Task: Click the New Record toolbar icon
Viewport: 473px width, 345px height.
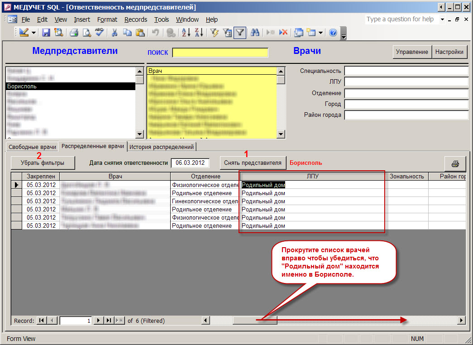Action: pyautogui.click(x=271, y=32)
